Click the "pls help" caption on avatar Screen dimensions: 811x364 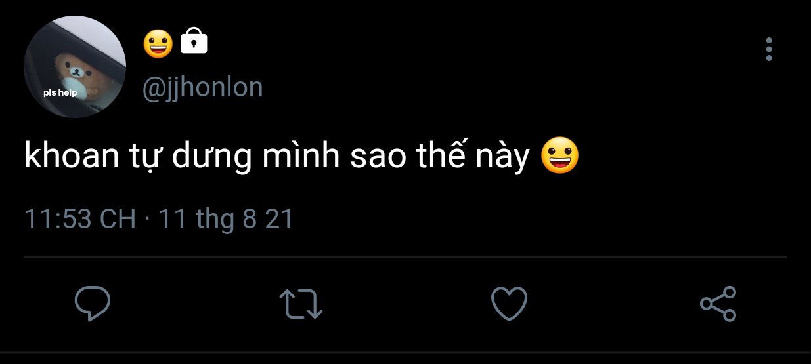pos(60,93)
